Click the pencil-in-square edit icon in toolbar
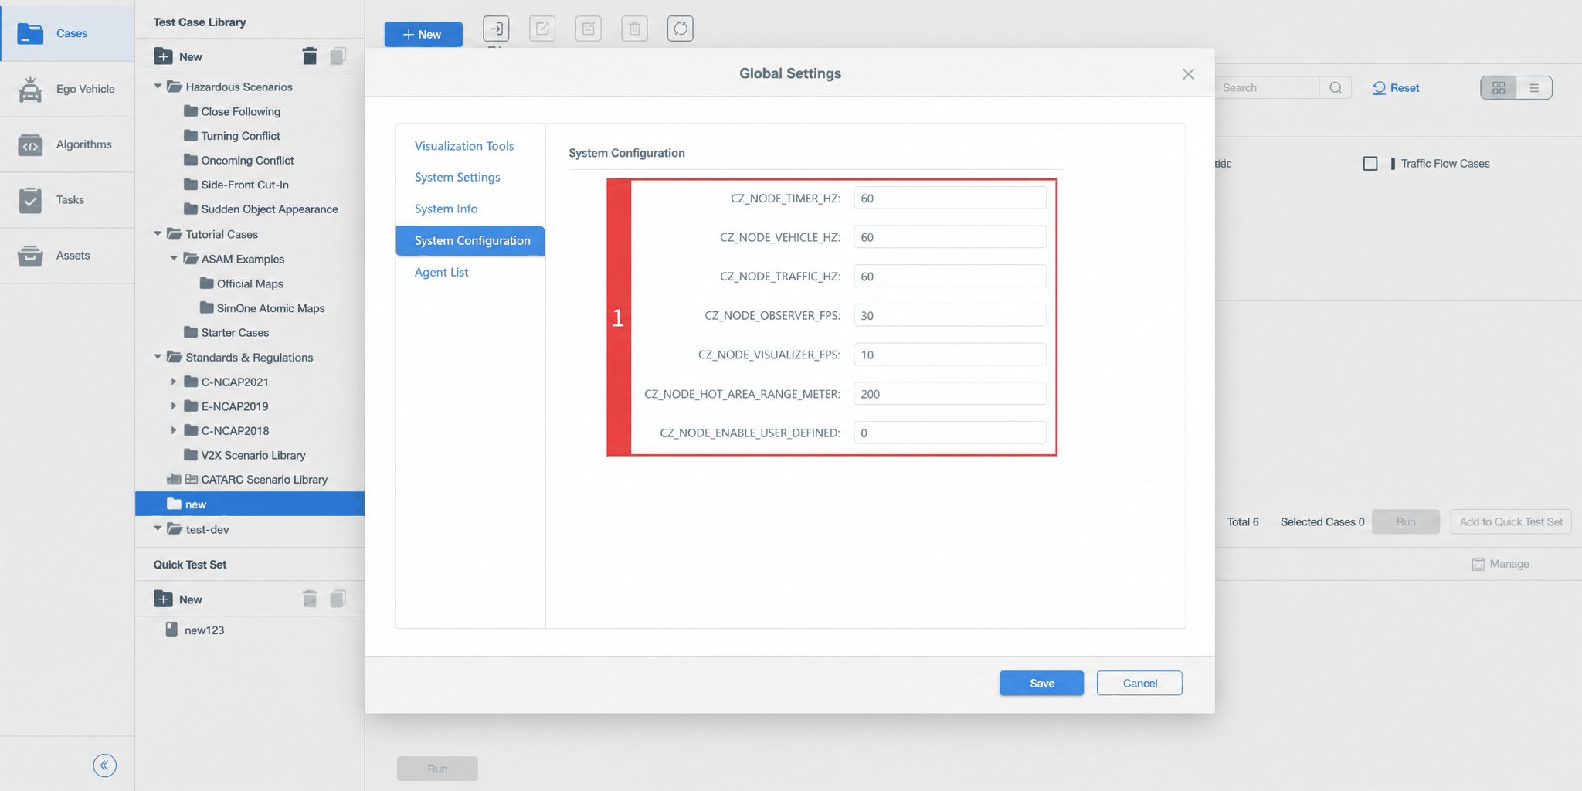Image resolution: width=1582 pixels, height=791 pixels. coord(542,29)
